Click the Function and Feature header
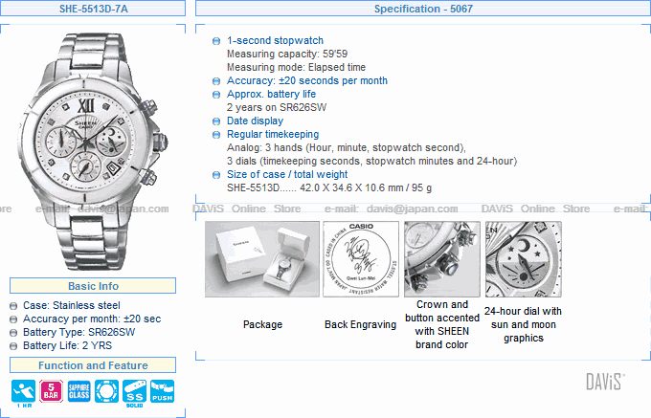651x418 pixels. [x=93, y=365]
